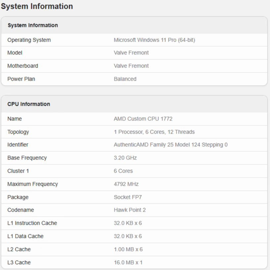Select the Power Plan Balanced value

[125, 79]
